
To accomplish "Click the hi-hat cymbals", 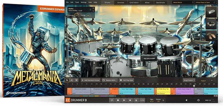I will click(x=109, y=47).
